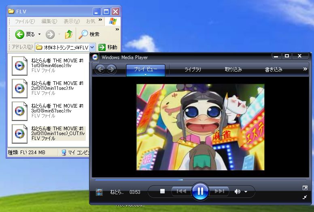The width and height of the screenshot is (314, 212).
Task: Open the volume dropdown arrow
Action: click(x=246, y=192)
